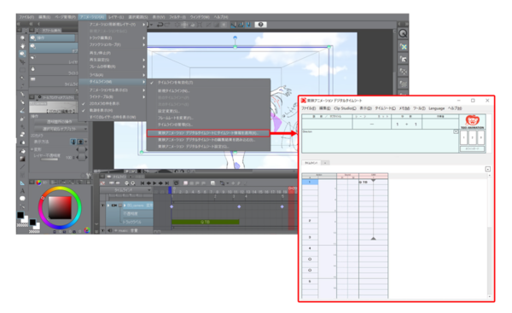This screenshot has width=512, height=313.
Task: Select the Ruler tool triangle icon
Action: [x=22, y=183]
